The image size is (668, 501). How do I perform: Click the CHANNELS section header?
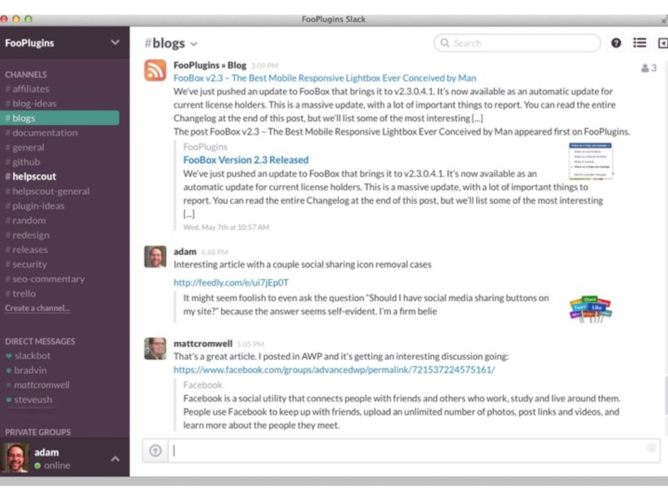pos(26,74)
